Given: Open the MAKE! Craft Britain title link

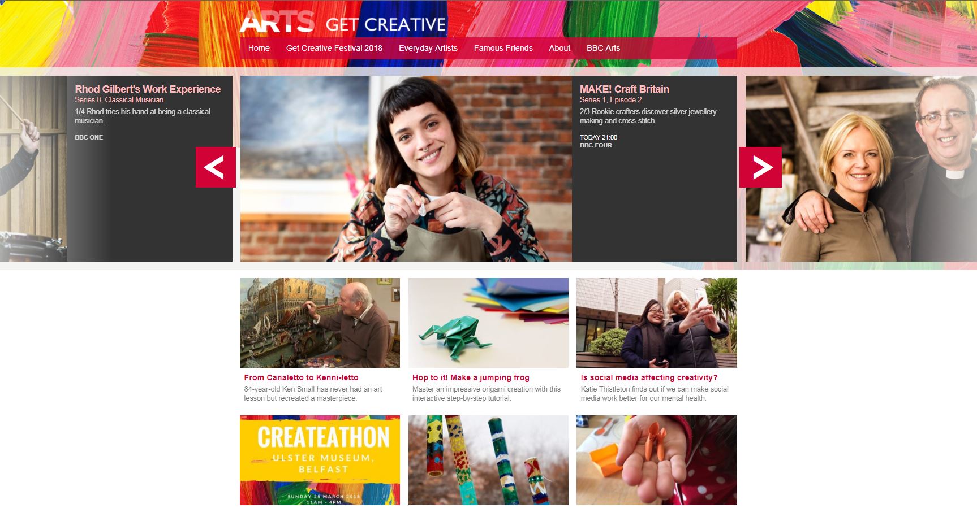Looking at the screenshot, I should [x=625, y=89].
